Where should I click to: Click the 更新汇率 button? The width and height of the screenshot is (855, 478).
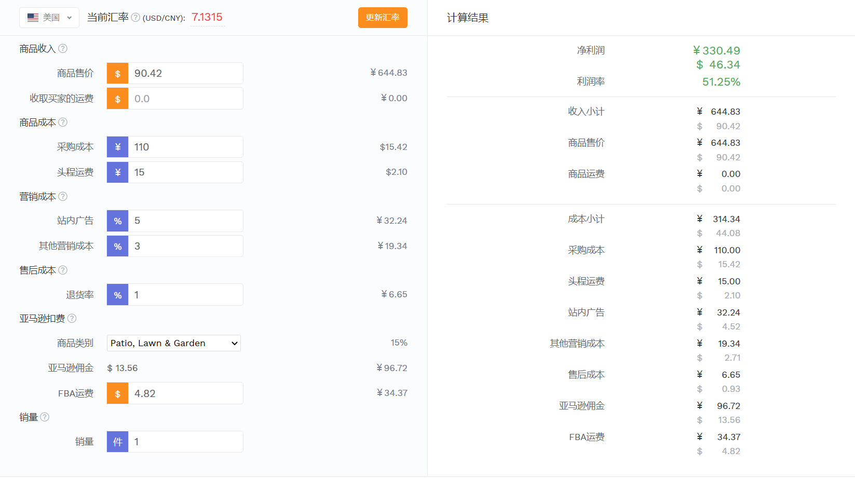383,18
